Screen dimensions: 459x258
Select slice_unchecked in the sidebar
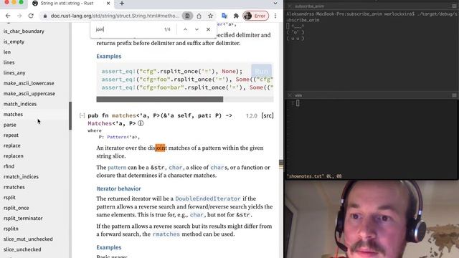(22, 249)
